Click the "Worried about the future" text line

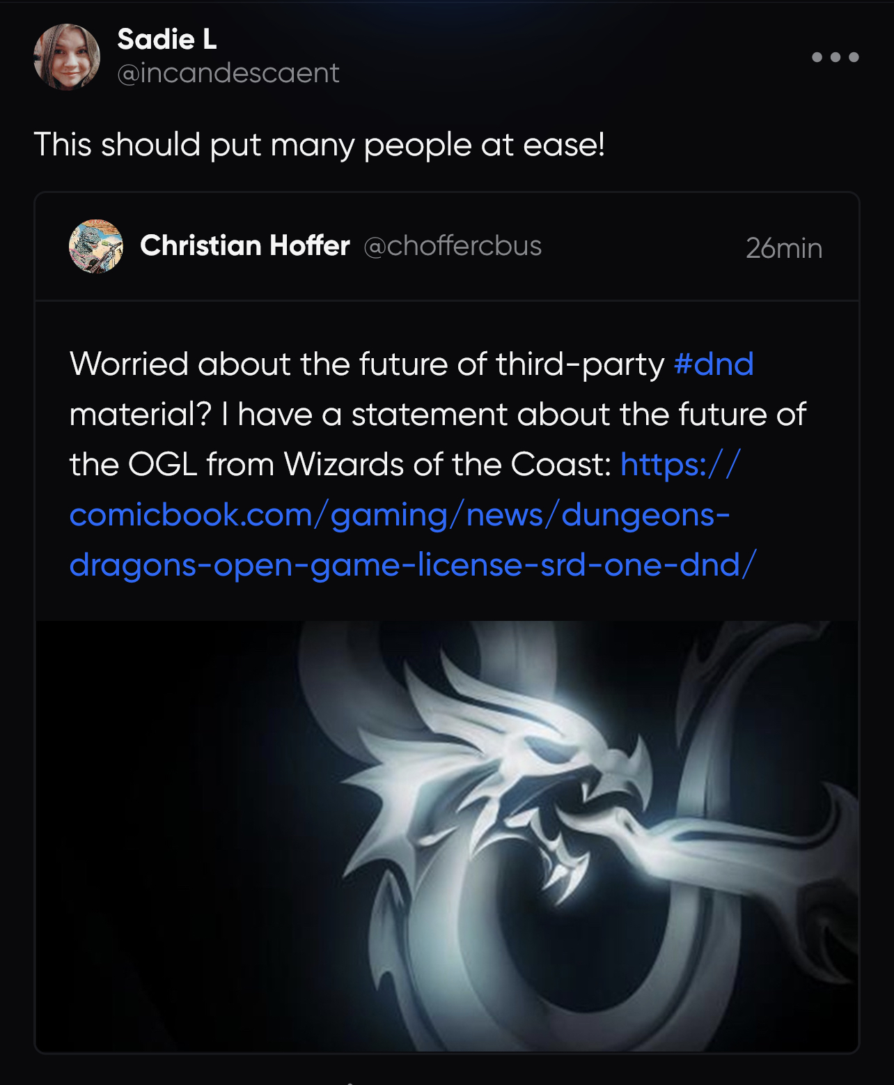[367, 364]
